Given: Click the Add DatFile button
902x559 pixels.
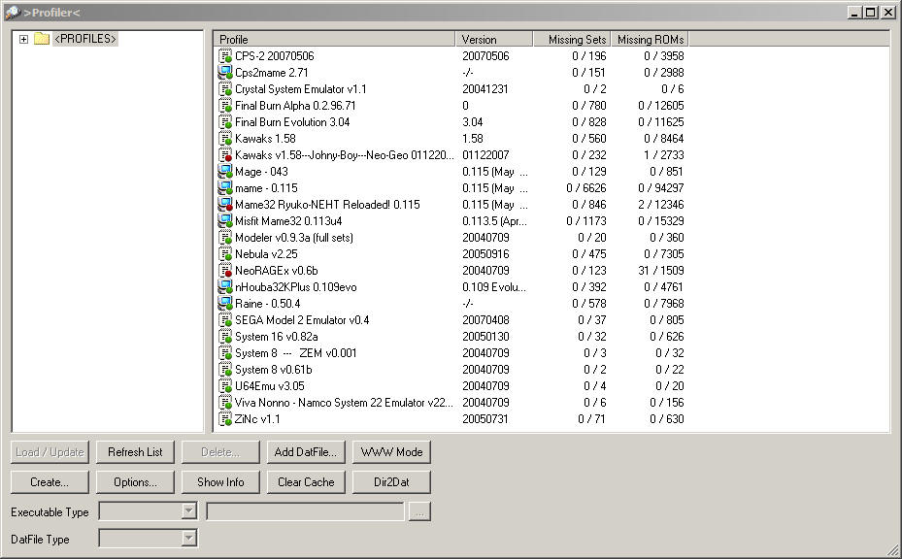Looking at the screenshot, I should pyautogui.click(x=306, y=452).
